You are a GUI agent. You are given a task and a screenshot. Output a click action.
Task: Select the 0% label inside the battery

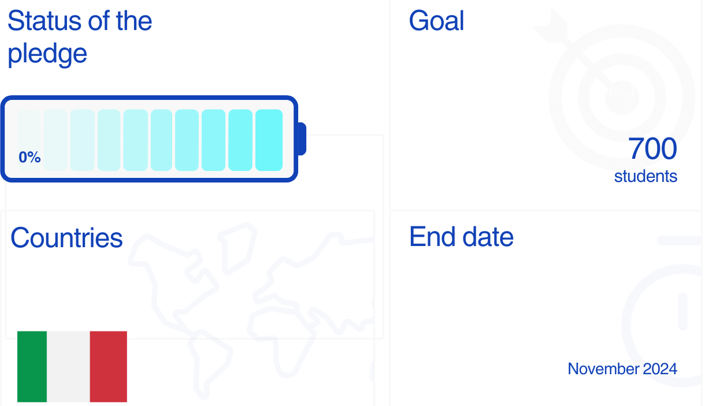tap(29, 157)
